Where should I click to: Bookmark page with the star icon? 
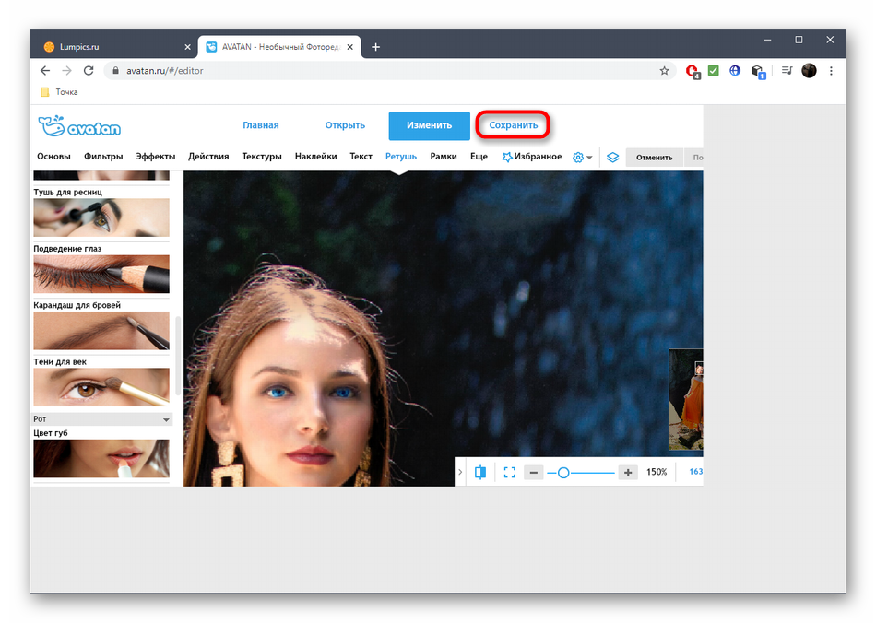pos(664,71)
